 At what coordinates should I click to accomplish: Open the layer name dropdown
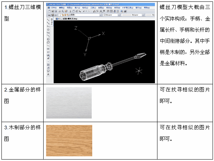tap(80, 15)
